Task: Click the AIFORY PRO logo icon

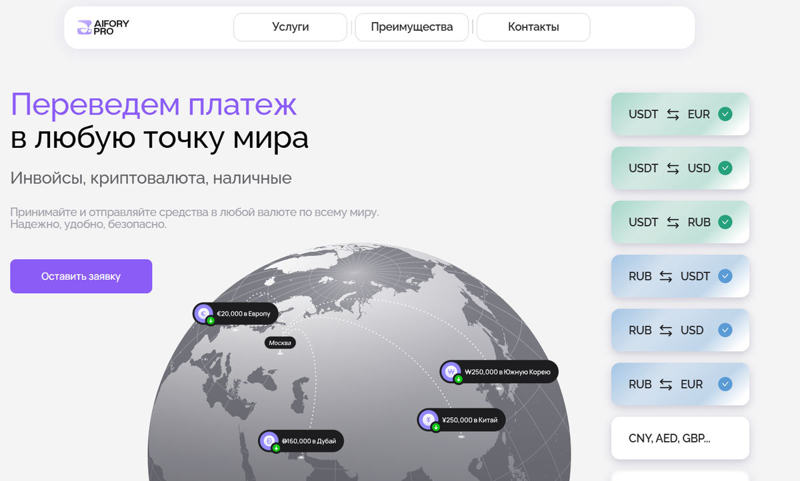Action: click(84, 27)
